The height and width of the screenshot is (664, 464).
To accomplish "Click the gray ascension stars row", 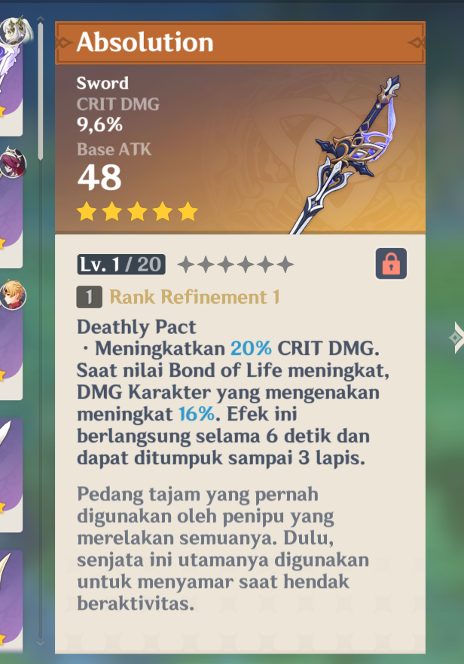I will click(x=235, y=265).
